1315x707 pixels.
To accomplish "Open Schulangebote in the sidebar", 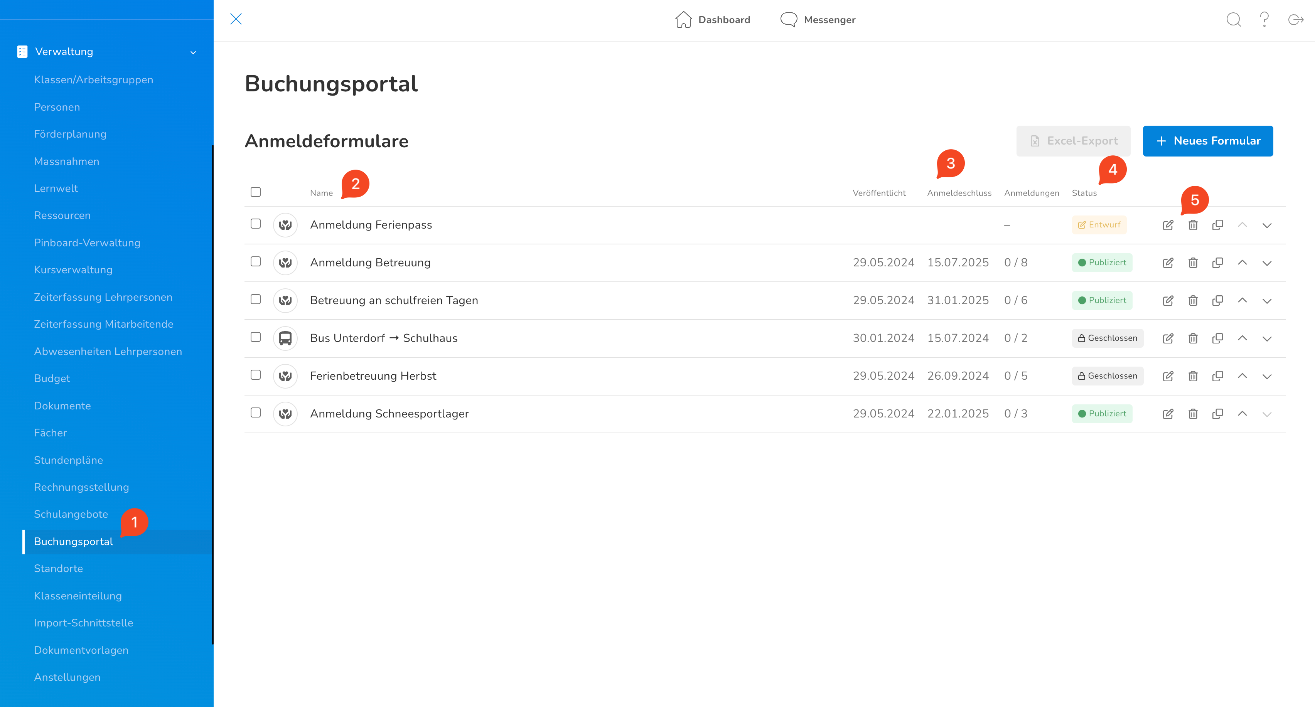I will (71, 514).
